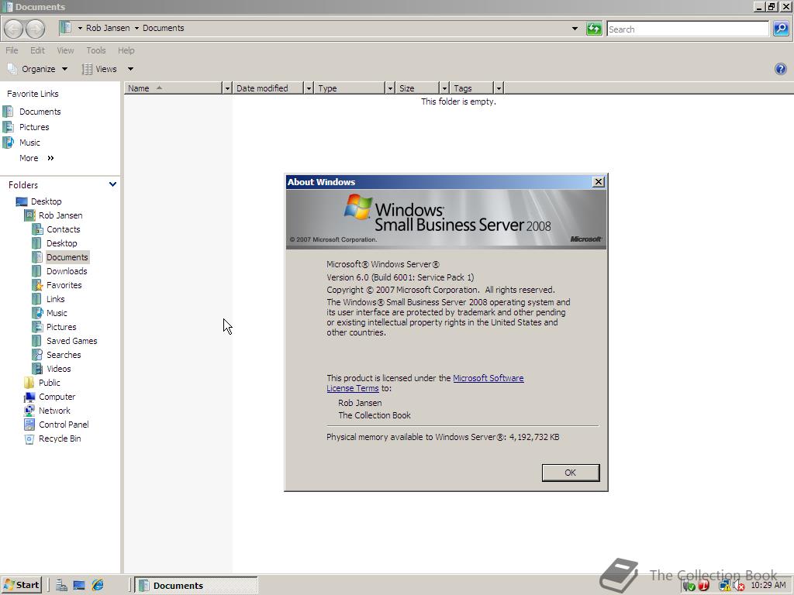794x595 pixels.
Task: Click Music icon in Favorite Links
Action: coord(8,143)
